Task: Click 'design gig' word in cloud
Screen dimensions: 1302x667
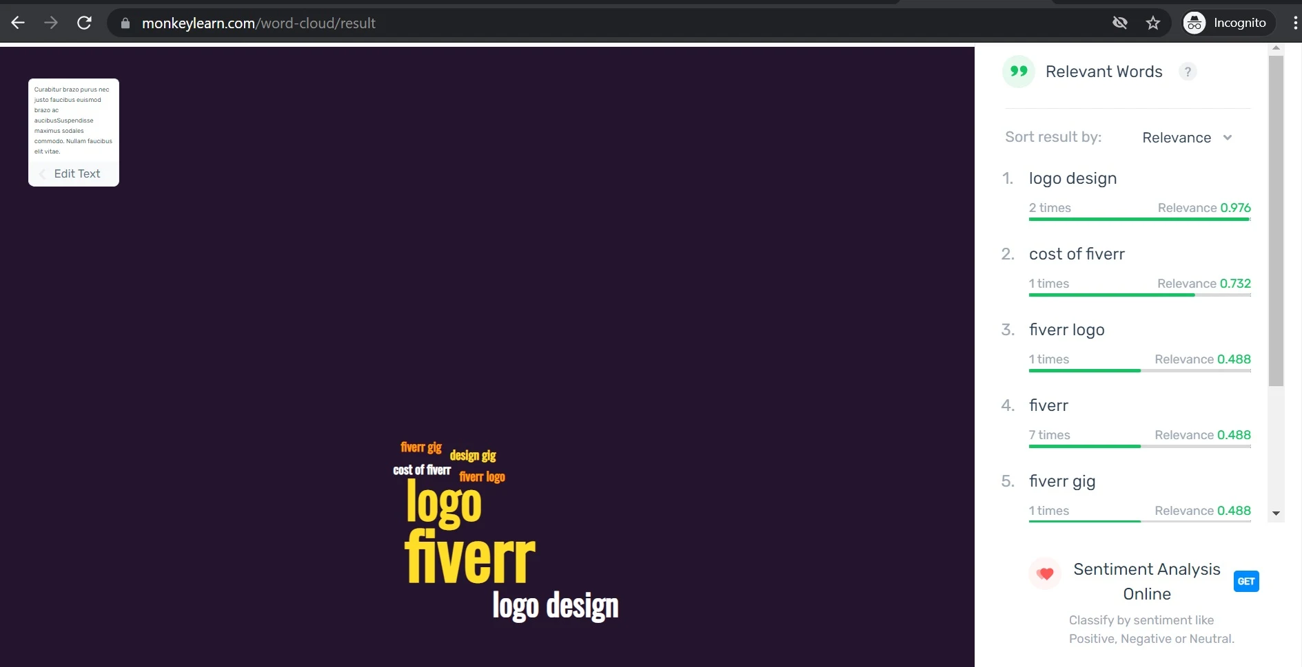Action: [473, 456]
